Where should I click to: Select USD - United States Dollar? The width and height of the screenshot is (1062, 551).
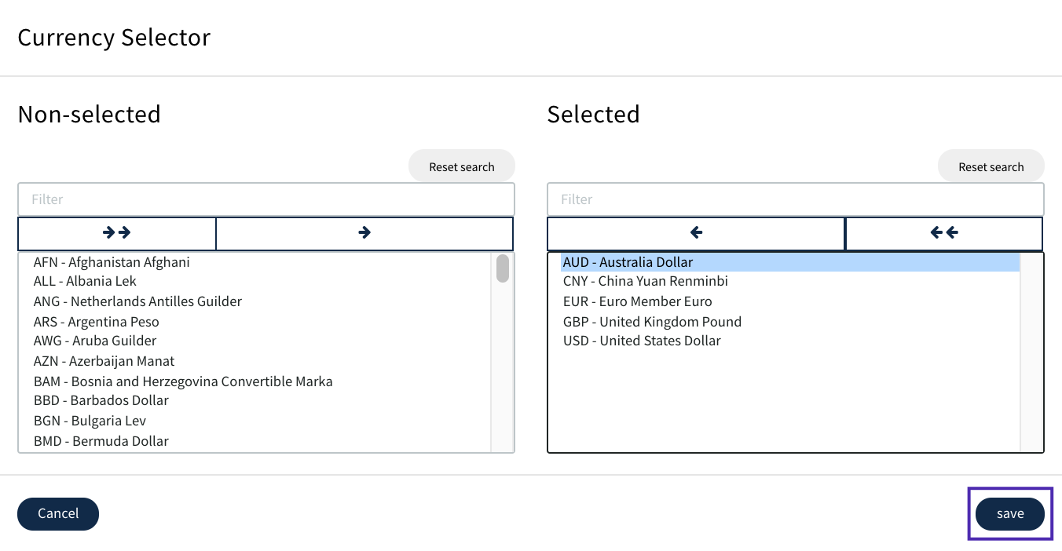[x=642, y=341]
